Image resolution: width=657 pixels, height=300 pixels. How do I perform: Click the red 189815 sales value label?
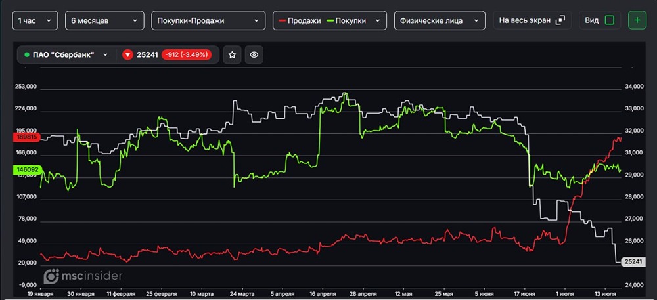[x=26, y=138]
